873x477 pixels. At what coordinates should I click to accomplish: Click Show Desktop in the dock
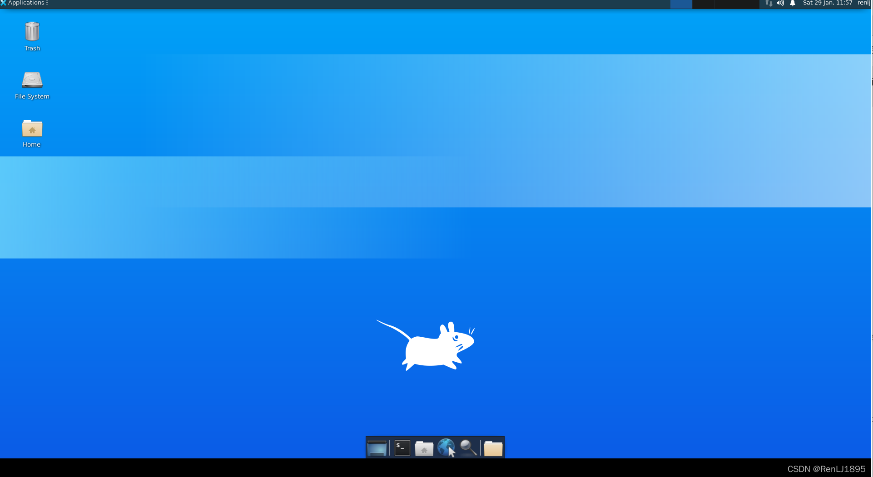click(x=377, y=448)
